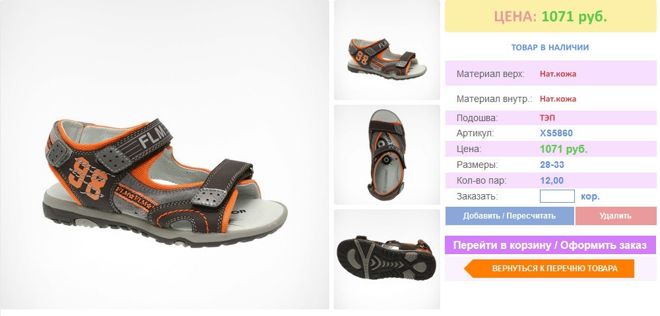Select the sole-view sandal thumbnail

tap(387, 259)
